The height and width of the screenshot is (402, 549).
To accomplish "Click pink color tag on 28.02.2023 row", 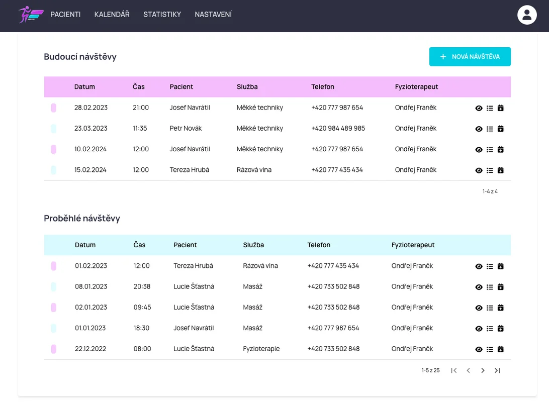I will pos(54,108).
